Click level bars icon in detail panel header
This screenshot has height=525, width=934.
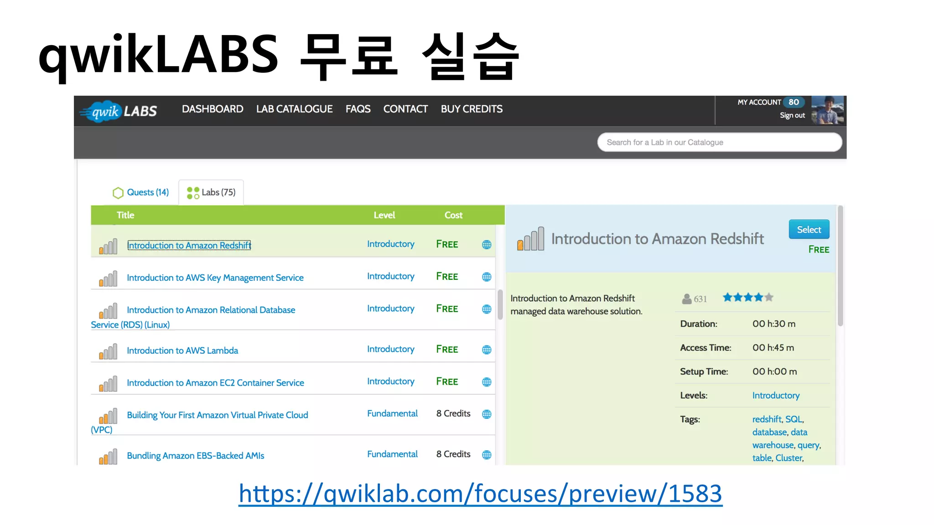530,239
